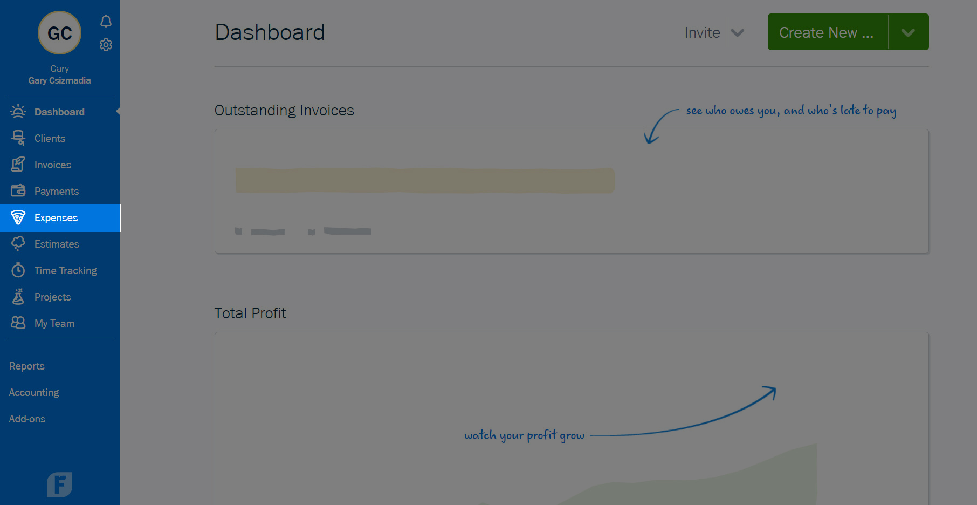The width and height of the screenshot is (977, 505).
Task: Click the FreshBooks logo at sidebar bottom
Action: (59, 484)
